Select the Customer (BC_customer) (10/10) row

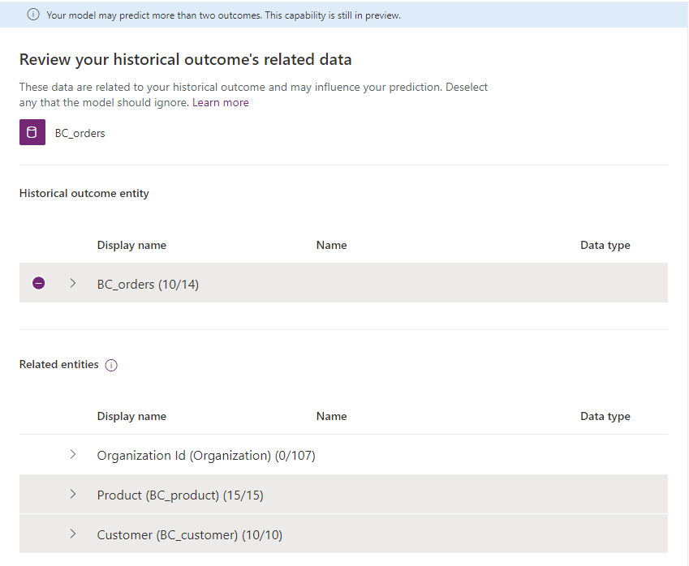(190, 535)
